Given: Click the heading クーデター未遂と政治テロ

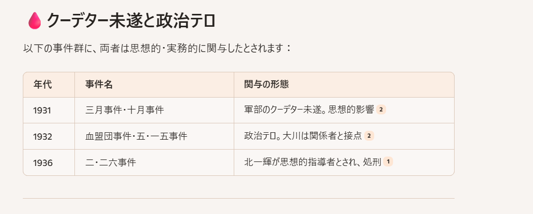Looking at the screenshot, I should coord(131,21).
